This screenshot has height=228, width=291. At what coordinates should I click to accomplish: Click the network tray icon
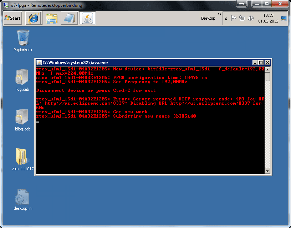242,18
